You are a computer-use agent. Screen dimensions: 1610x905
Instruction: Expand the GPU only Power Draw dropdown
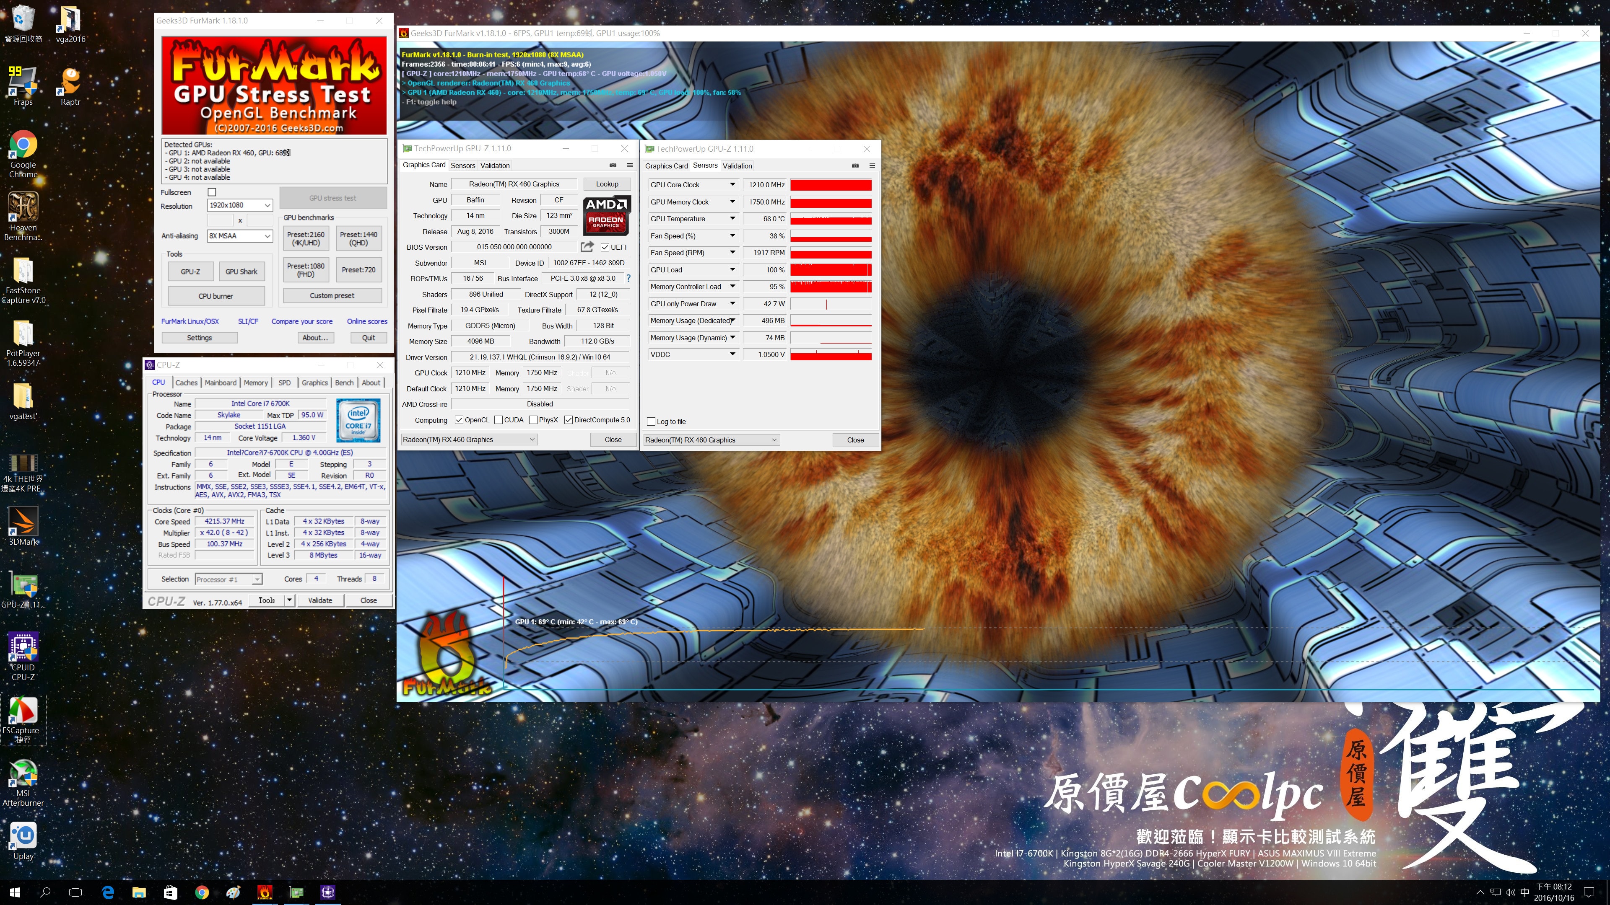[x=732, y=304]
